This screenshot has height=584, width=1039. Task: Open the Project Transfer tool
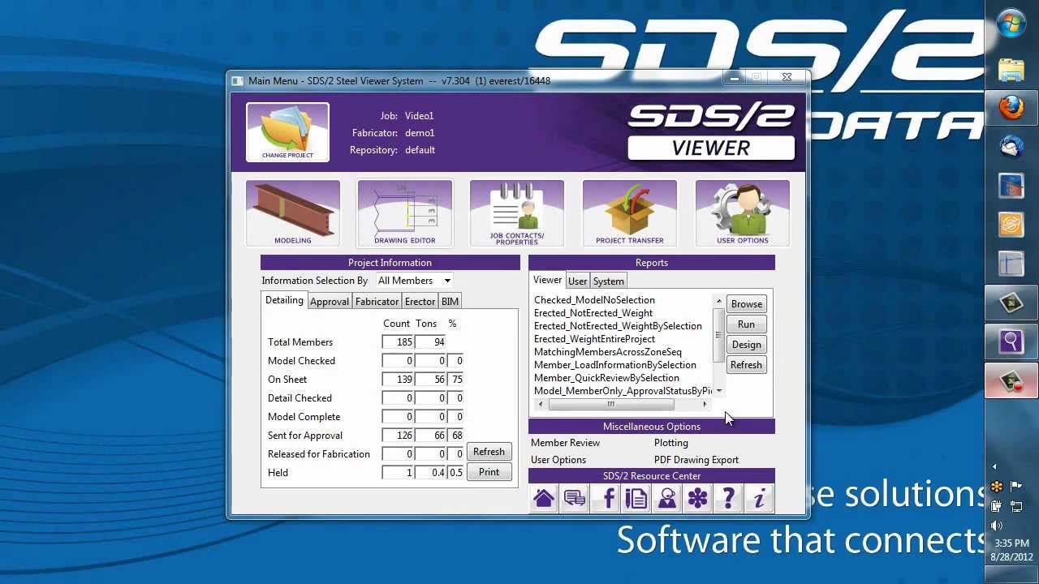tap(630, 213)
